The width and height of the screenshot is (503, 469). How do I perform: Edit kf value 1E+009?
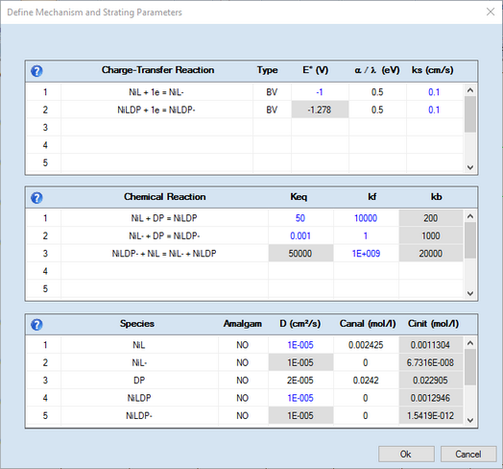[366, 254]
